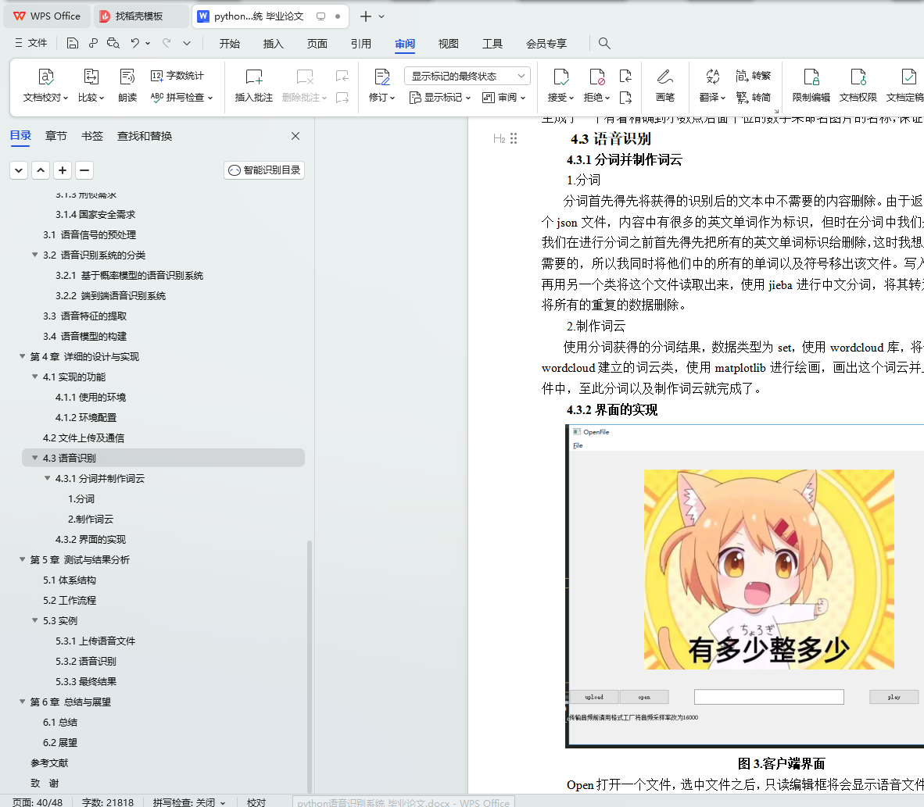This screenshot has width=924, height=807.
Task: Open the tab list chevron next to plus
Action: point(381,16)
